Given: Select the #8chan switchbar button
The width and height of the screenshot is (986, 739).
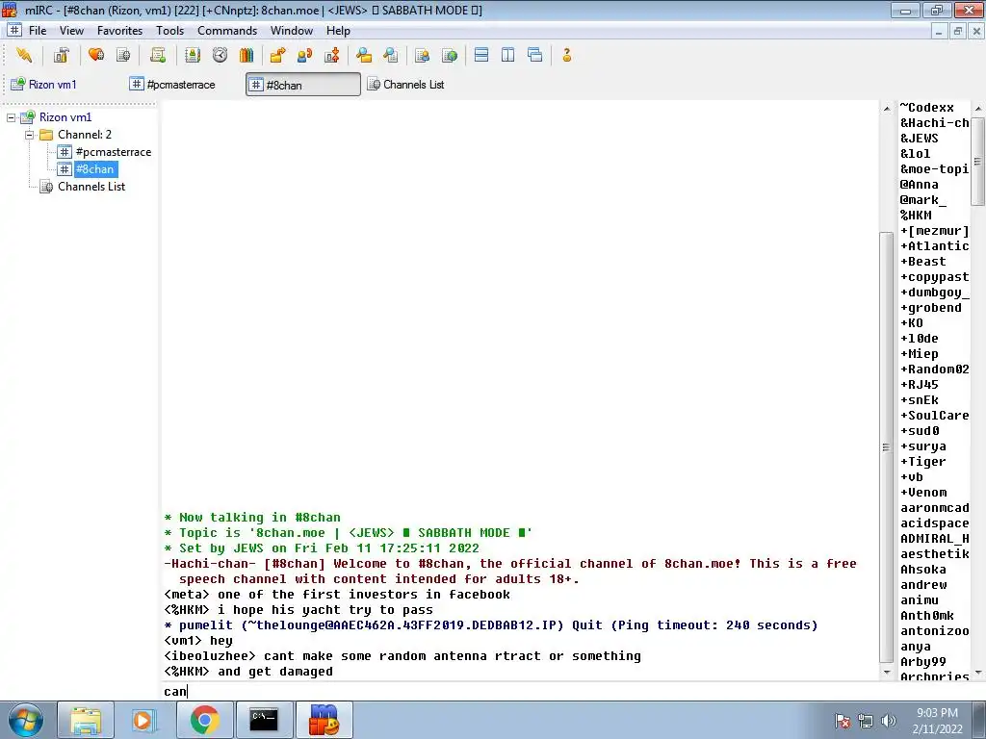Looking at the screenshot, I should point(303,85).
